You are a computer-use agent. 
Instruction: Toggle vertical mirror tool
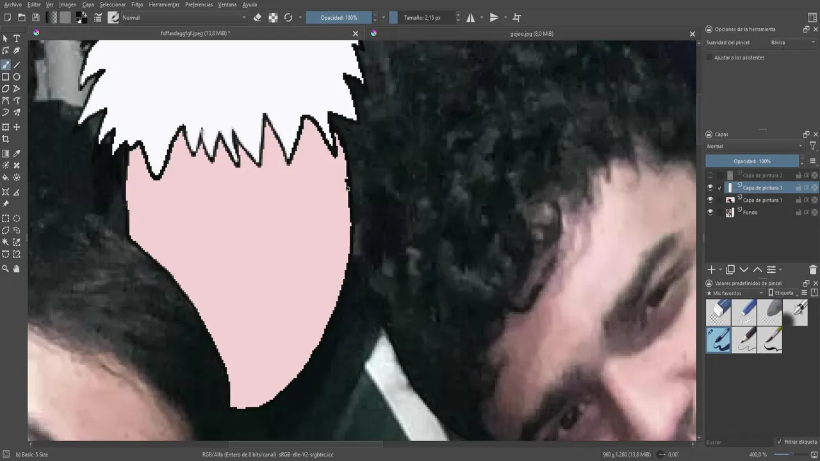tap(494, 18)
